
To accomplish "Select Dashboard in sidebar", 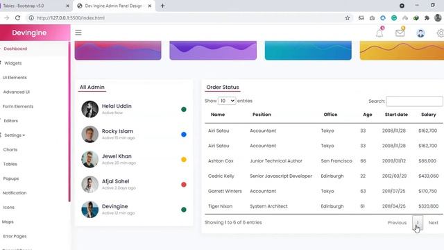I will click(x=15, y=49).
